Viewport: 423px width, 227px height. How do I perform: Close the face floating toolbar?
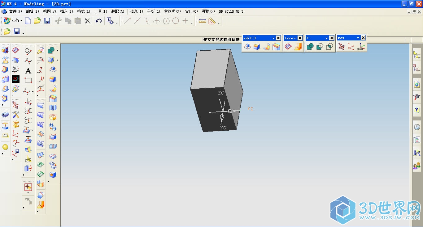tap(300, 38)
